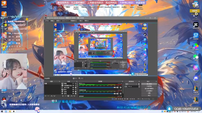Image resolution: width=202 pixels, height=113 pixels.
Task: Move source down in sources toolbar
Action: [74, 96]
